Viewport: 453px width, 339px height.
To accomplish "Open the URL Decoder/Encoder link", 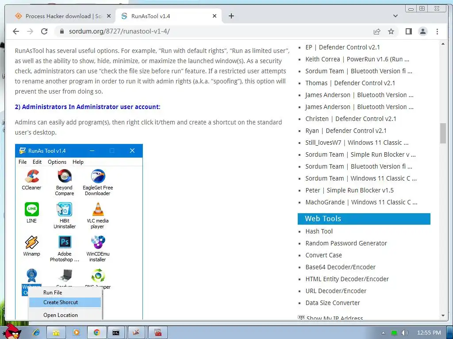I will click(336, 291).
